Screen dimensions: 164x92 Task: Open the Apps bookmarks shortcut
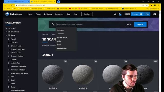(7, 8)
